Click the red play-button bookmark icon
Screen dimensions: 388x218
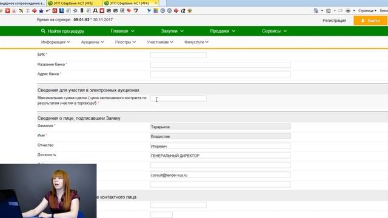click(8, 11)
